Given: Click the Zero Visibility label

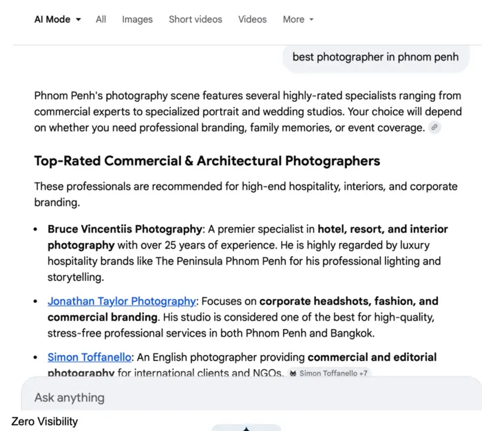Looking at the screenshot, I should 45,421.
